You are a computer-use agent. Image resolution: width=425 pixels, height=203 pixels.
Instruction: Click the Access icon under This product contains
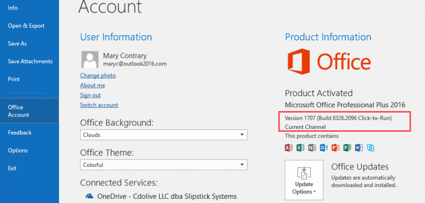click(288, 147)
